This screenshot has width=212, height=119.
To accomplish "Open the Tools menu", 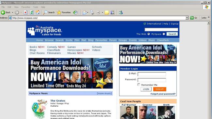I will coord(36,7).
